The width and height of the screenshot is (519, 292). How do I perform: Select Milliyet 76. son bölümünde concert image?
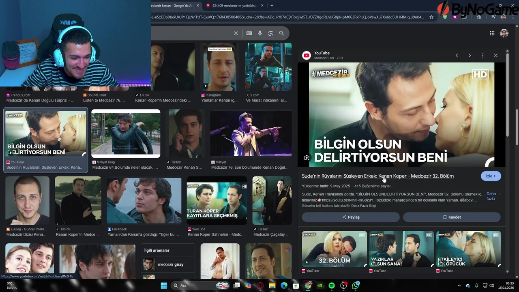pyautogui.click(x=251, y=133)
